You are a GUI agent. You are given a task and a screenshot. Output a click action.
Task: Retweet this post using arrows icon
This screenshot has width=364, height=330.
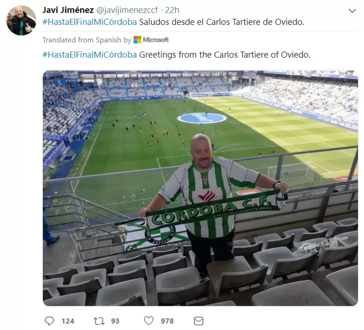click(x=99, y=321)
